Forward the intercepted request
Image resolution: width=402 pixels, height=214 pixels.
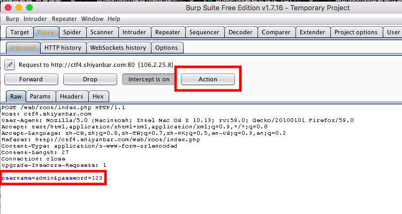coord(31,79)
